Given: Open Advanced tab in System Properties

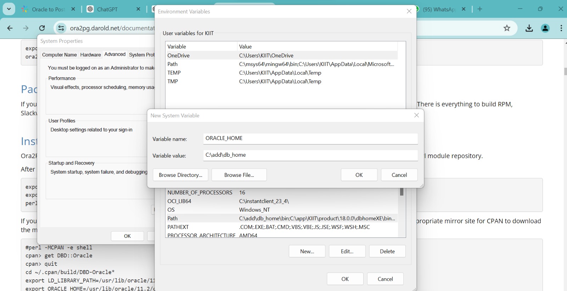Looking at the screenshot, I should [115, 54].
